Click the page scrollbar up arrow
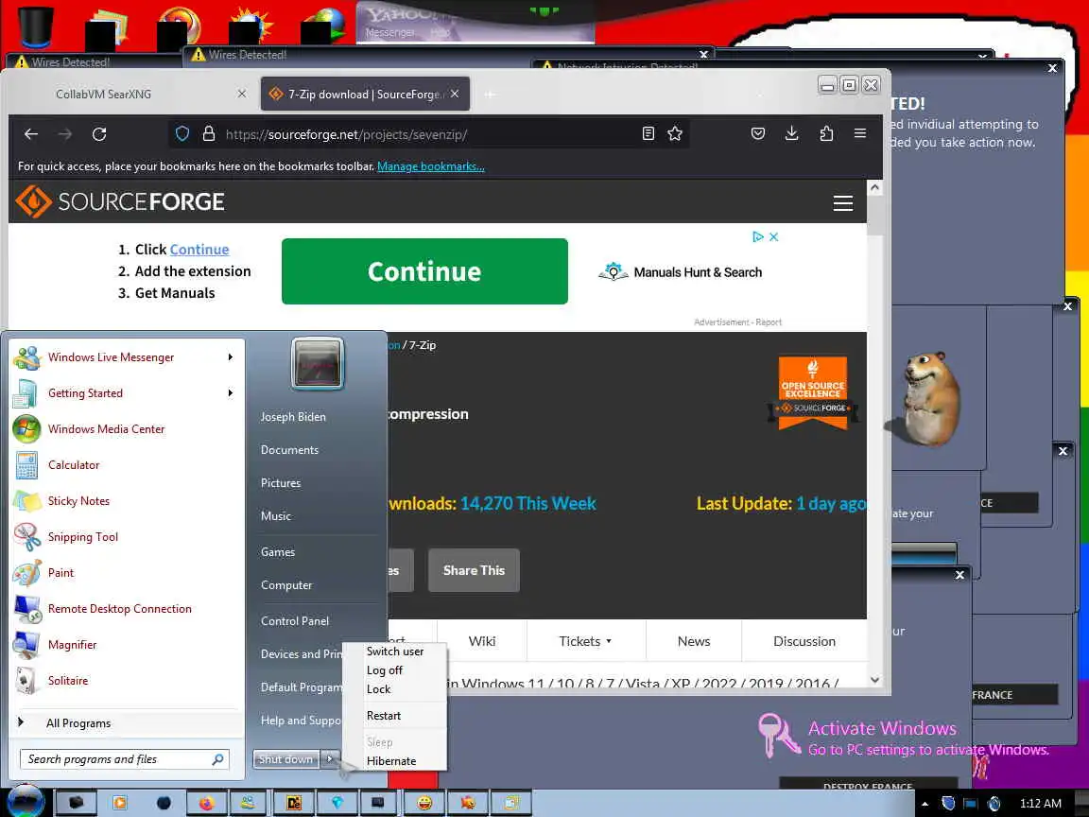The height and width of the screenshot is (817, 1089). click(x=875, y=187)
